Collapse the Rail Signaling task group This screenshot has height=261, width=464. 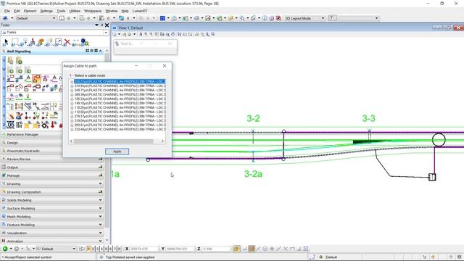click(x=100, y=51)
